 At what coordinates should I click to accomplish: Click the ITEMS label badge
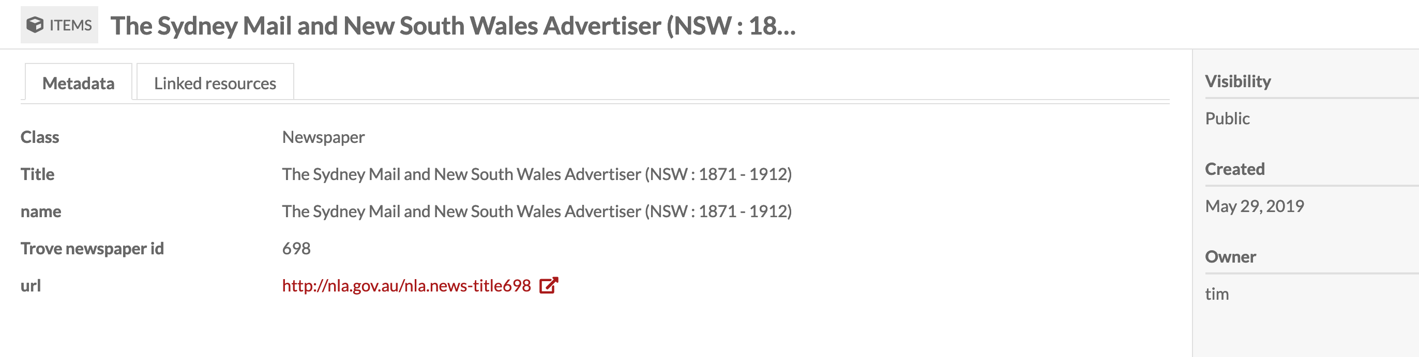pyautogui.click(x=59, y=25)
